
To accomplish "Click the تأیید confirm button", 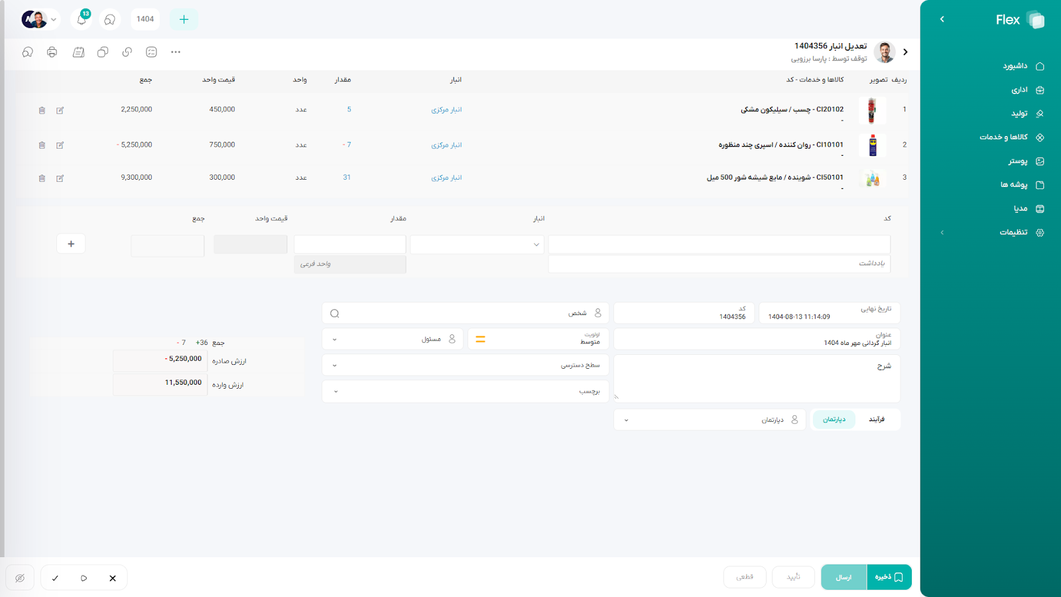I will 793,577.
